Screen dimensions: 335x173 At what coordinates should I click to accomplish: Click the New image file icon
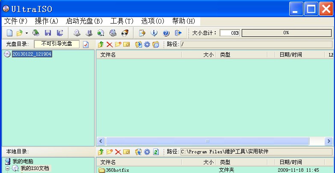[9, 33]
